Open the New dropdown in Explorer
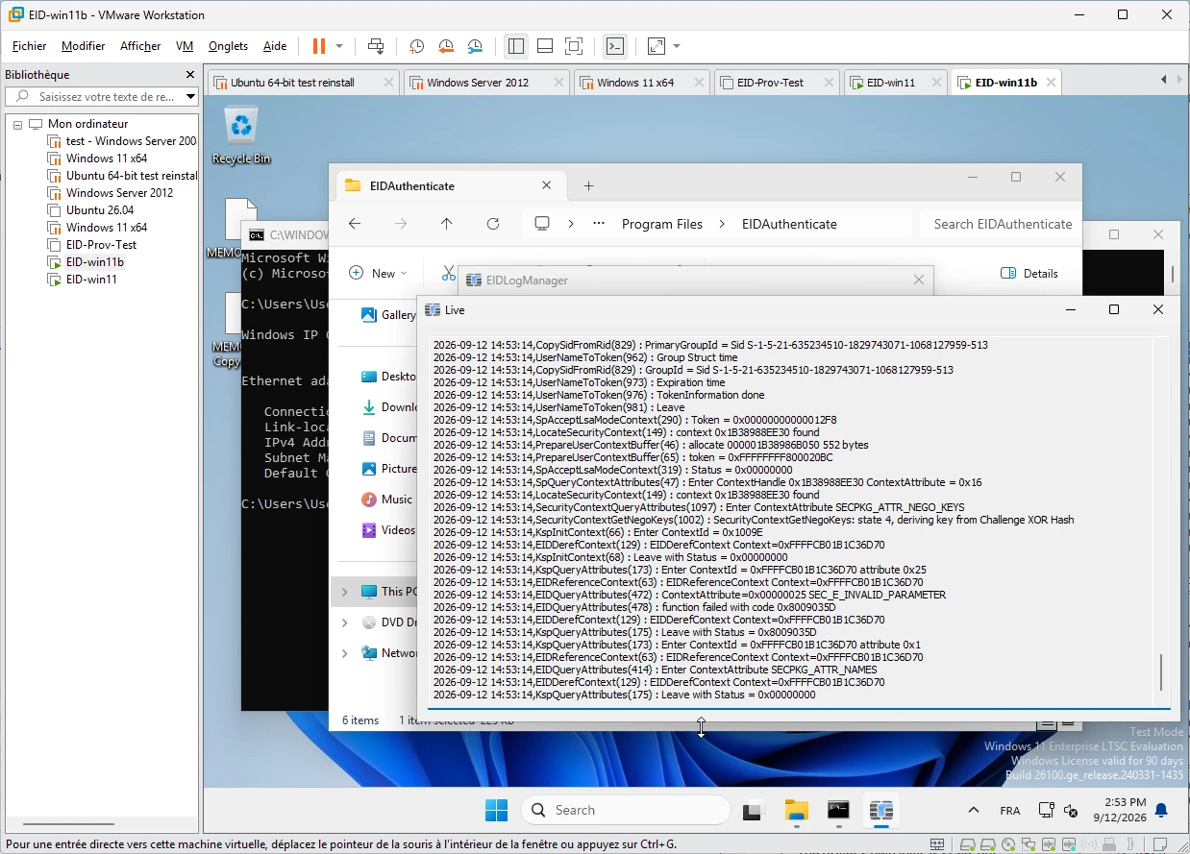 [378, 274]
